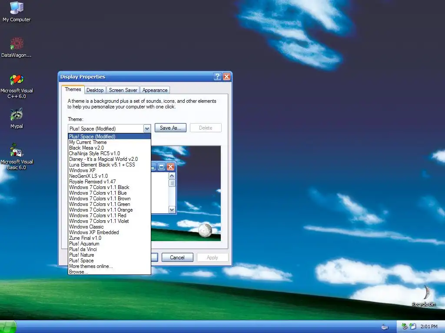The height and width of the screenshot is (333, 445).
Task: Select Windows 7 Colors v1.1 Violet
Action: (x=109, y=221)
